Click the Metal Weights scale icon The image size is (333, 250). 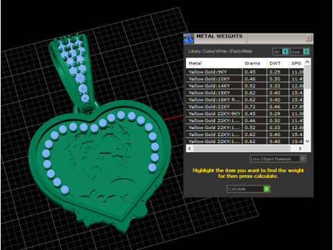tap(189, 38)
